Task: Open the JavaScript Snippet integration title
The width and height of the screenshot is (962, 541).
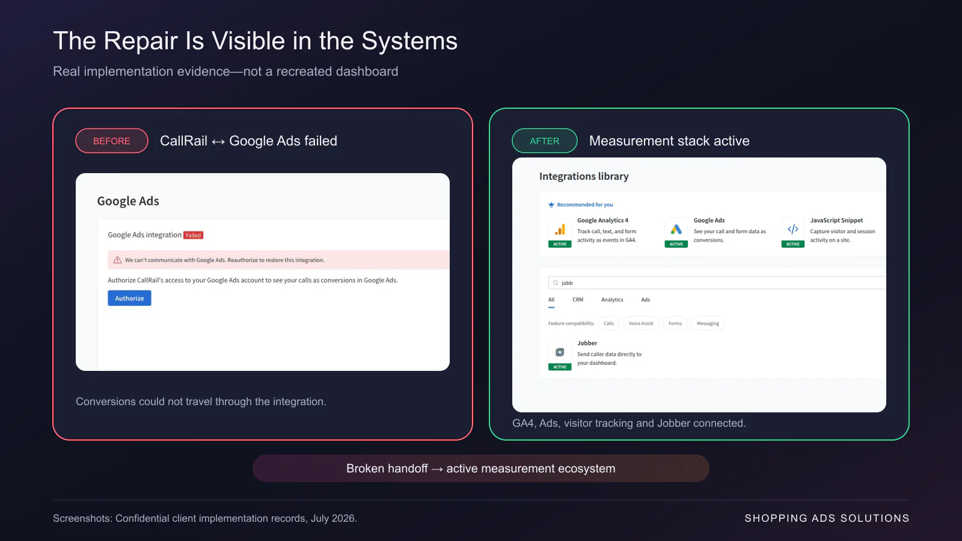Action: [836, 221]
